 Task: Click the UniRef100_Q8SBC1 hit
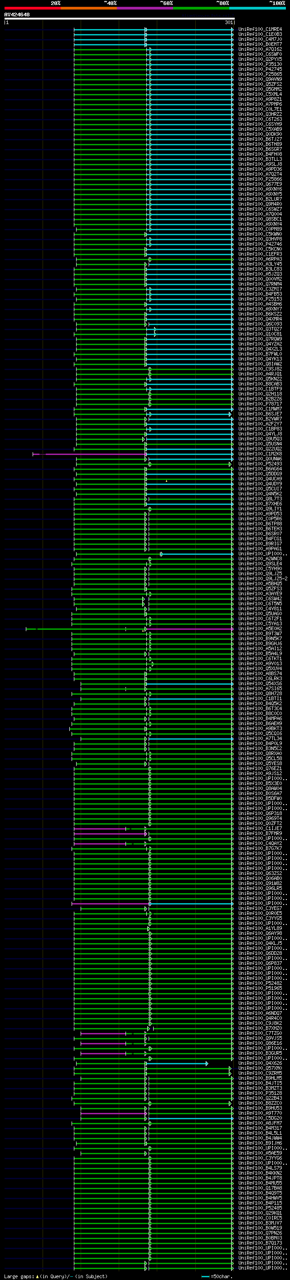pyautogui.click(x=260, y=219)
